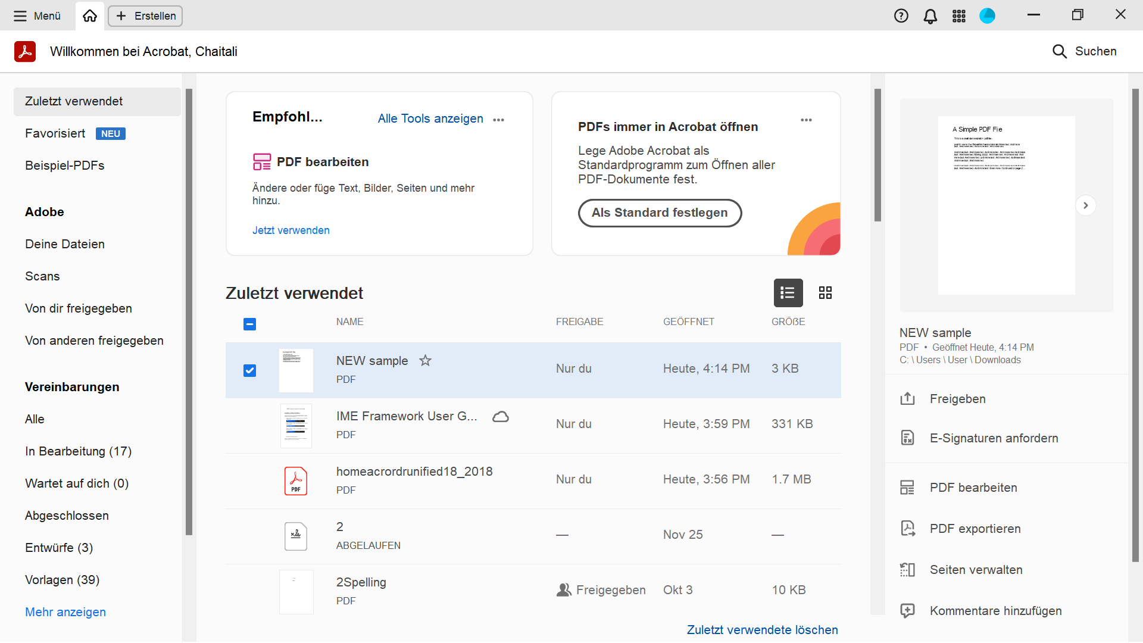Screen dimensions: 1143x643
Task: Open the search magnifier icon
Action: pos(1060,51)
